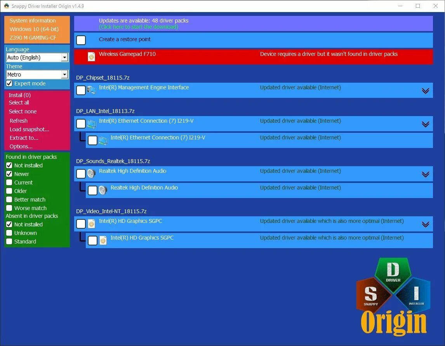This screenshot has width=445, height=346.
Task: Check the first Realtek High Definition Audio checkbox
Action: click(x=81, y=174)
